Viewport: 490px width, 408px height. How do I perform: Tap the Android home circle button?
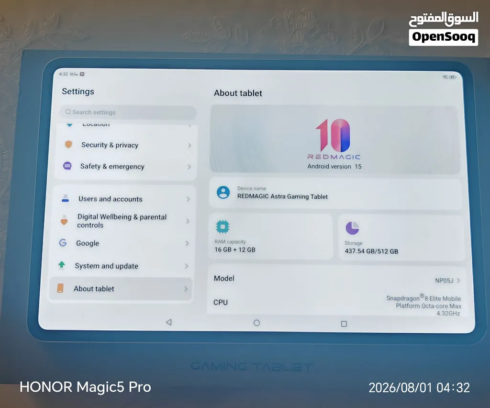tap(256, 323)
